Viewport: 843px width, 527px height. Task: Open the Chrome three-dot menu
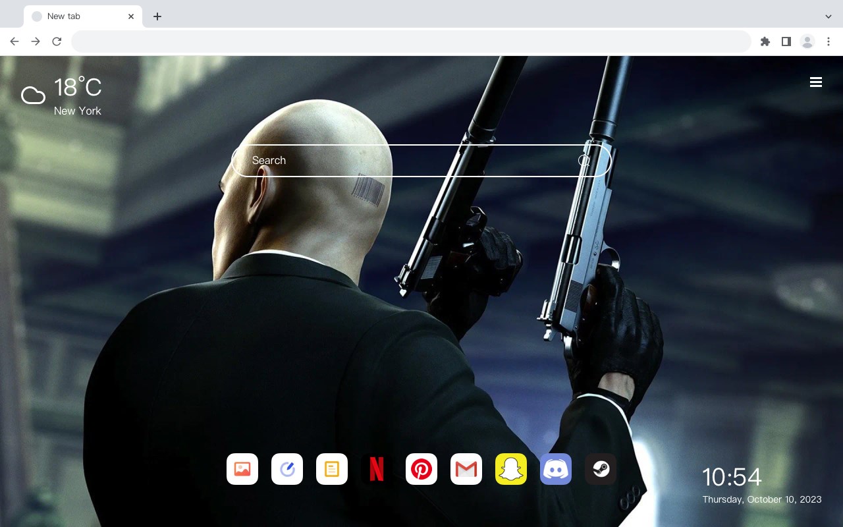829,42
